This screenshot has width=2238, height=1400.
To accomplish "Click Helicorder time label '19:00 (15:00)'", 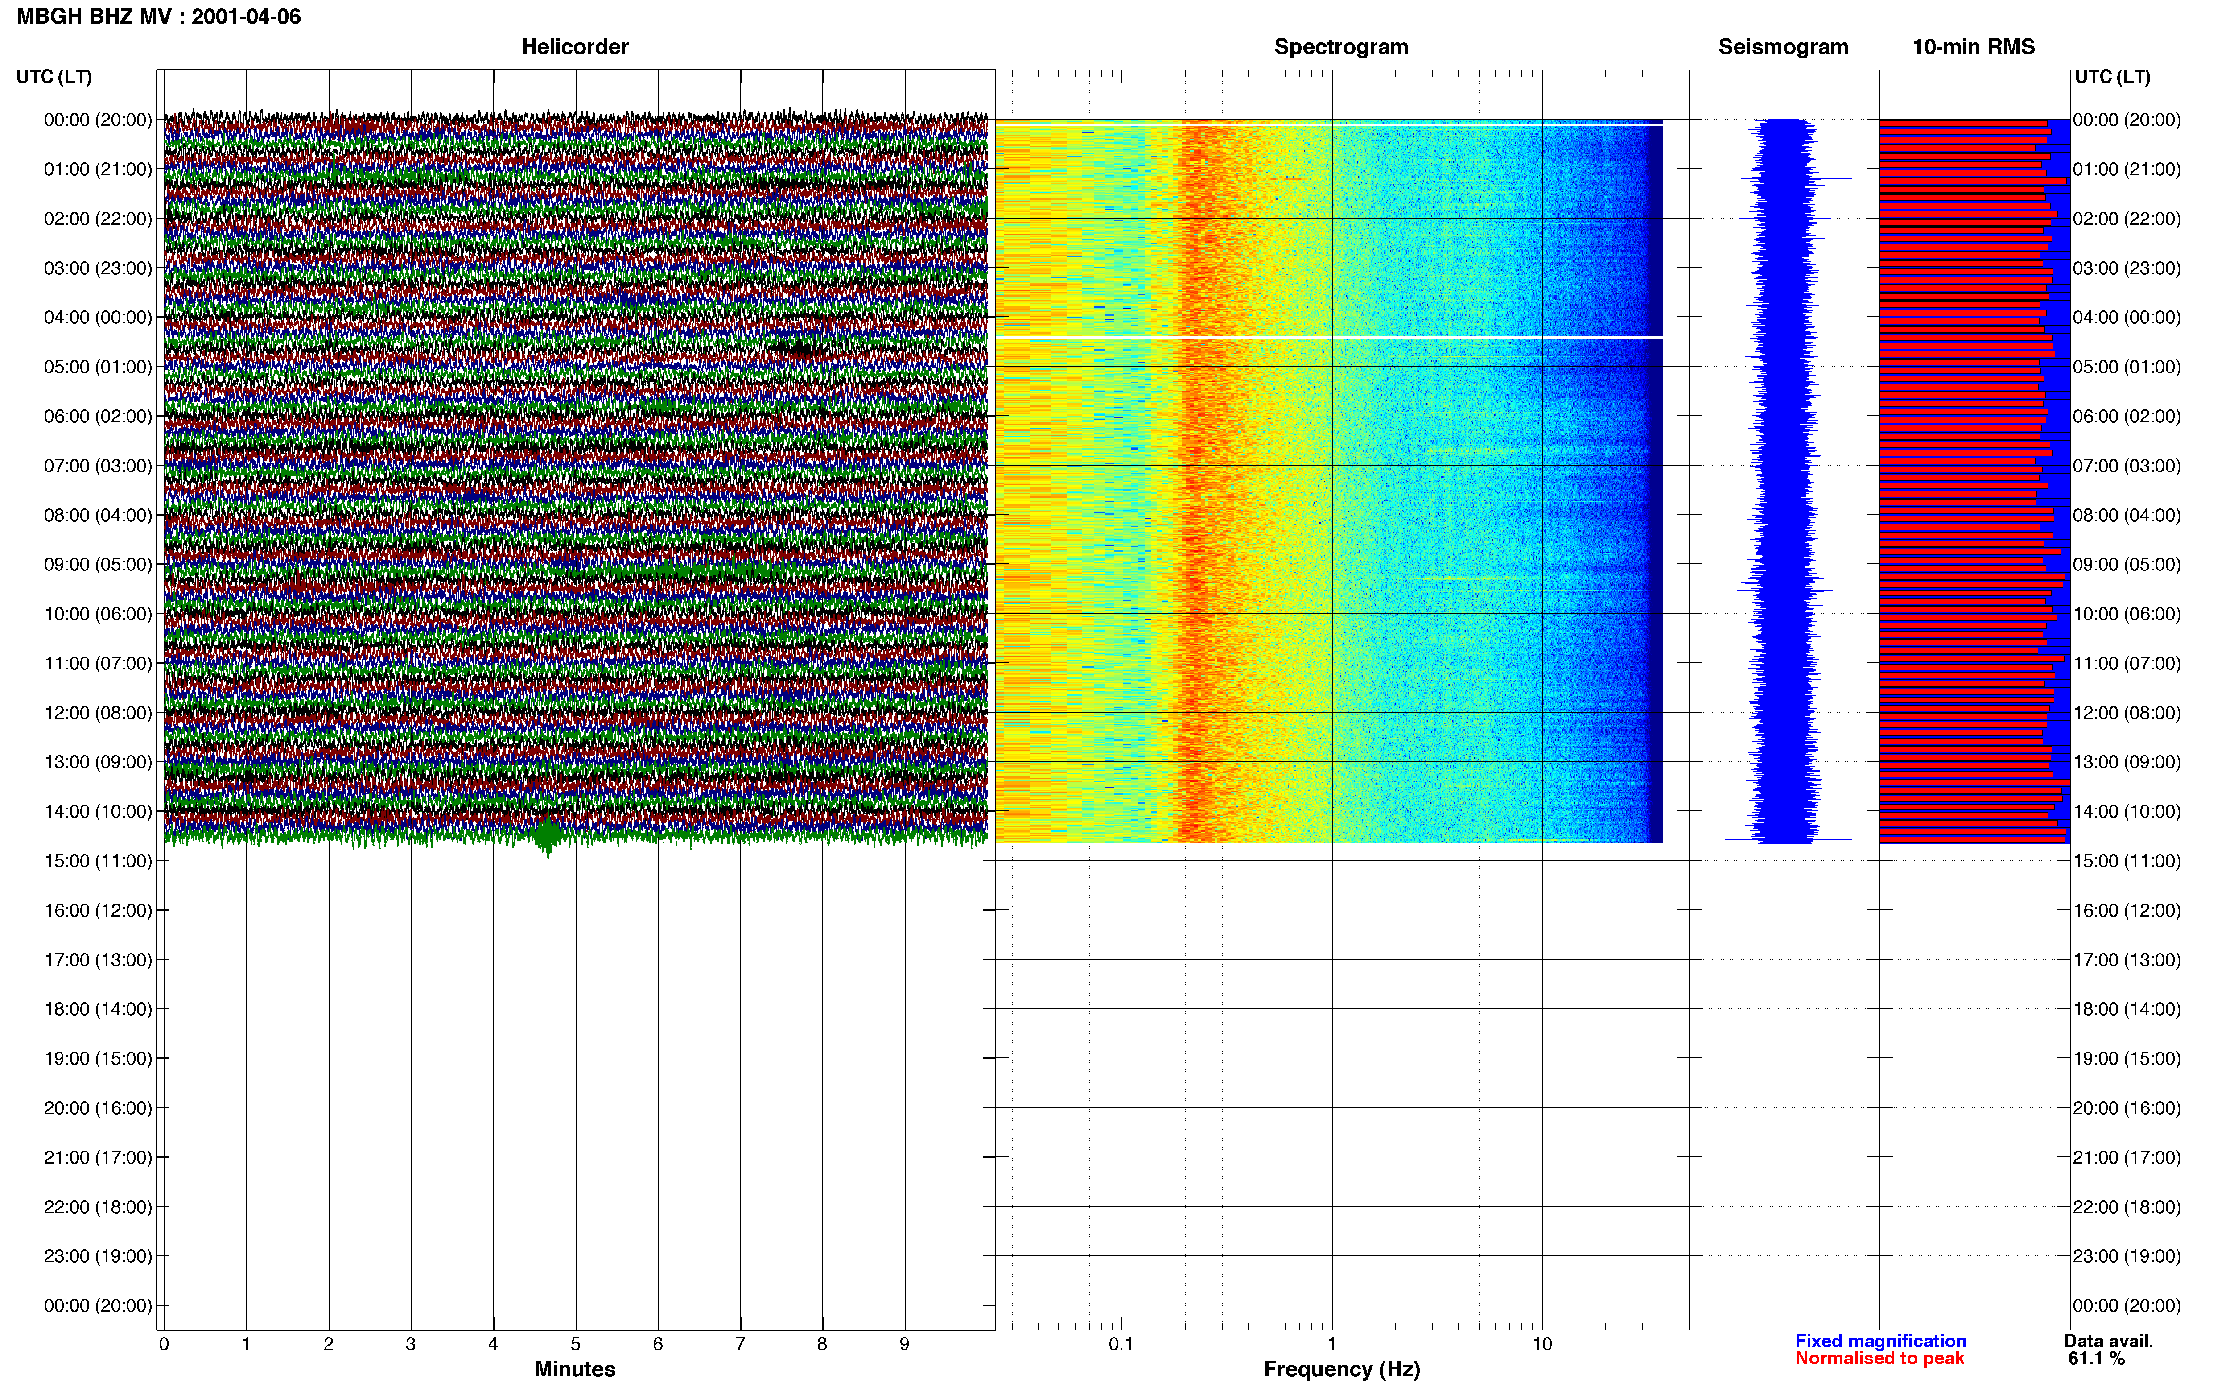I will [98, 1058].
